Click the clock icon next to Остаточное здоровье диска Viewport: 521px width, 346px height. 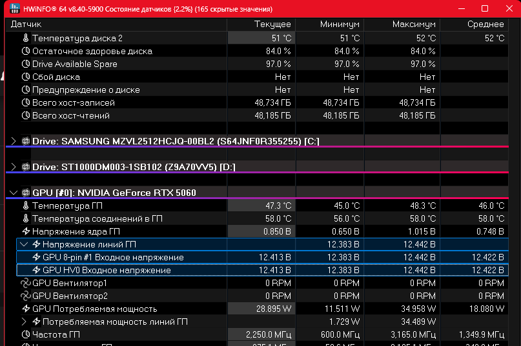26,52
